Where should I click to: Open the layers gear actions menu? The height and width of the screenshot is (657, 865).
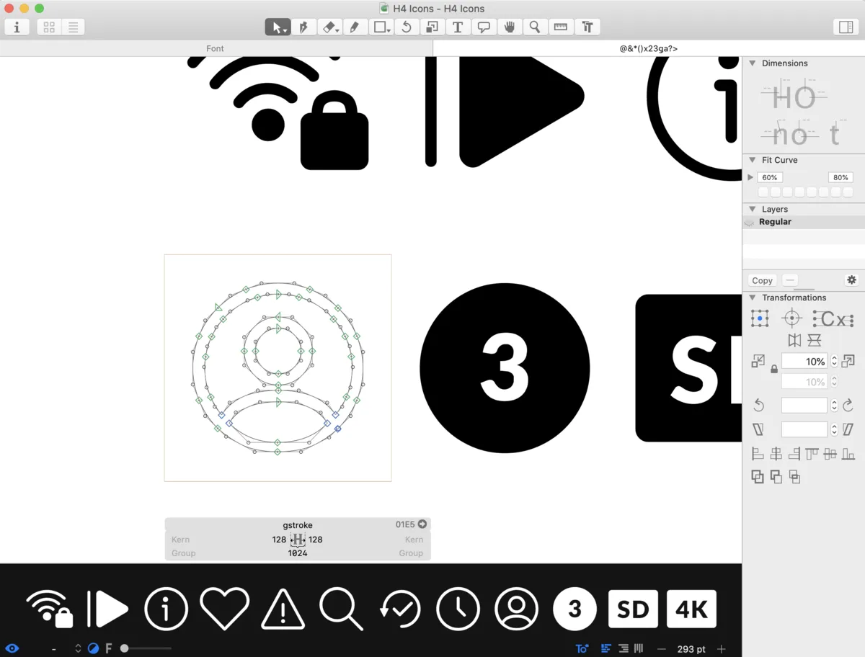[x=851, y=280]
